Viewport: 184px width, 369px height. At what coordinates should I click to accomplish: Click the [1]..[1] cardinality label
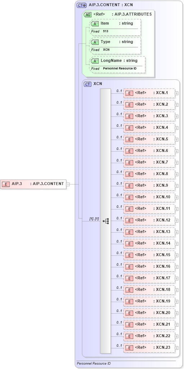click(94, 219)
